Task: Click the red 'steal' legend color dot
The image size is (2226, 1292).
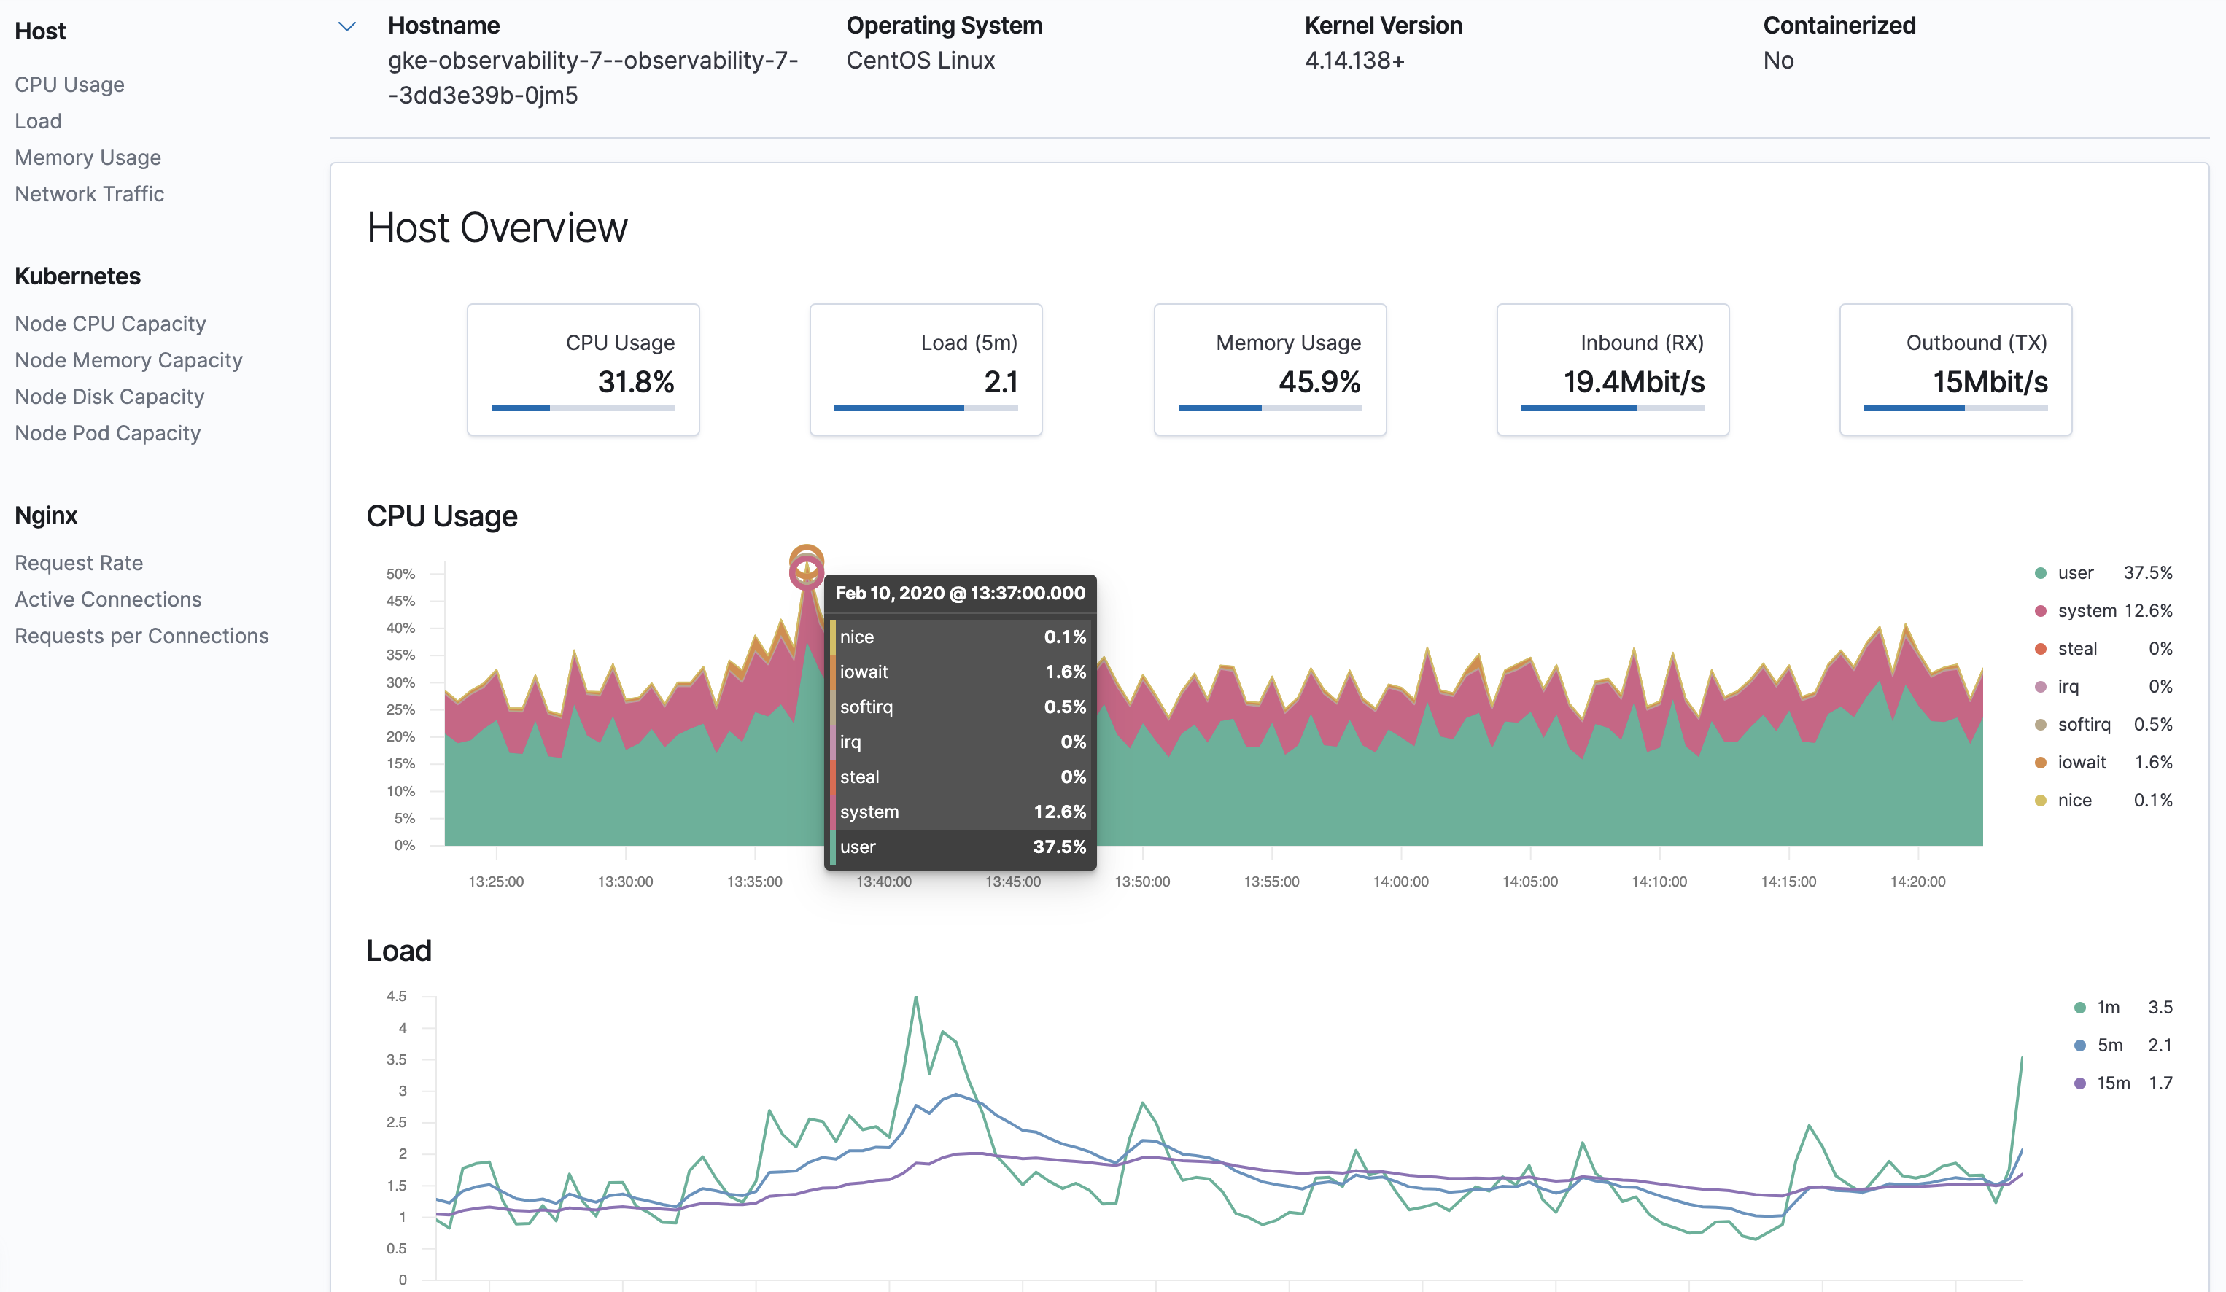Action: pyautogui.click(x=2039, y=648)
